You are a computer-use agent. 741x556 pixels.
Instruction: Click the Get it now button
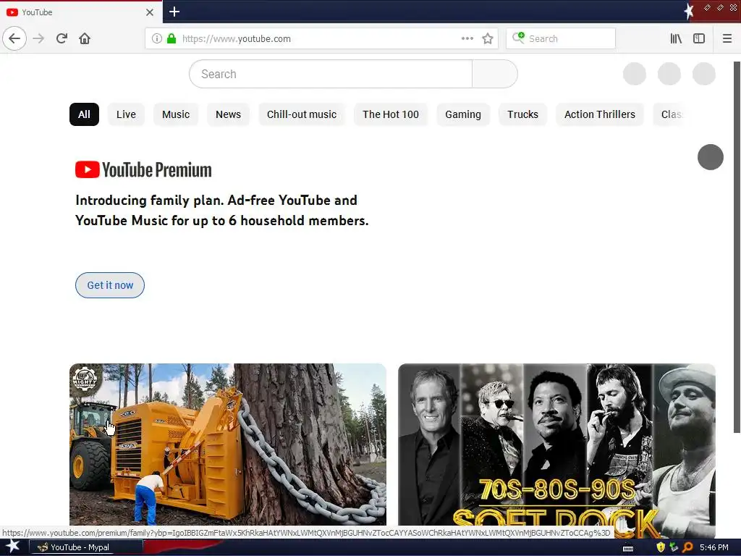coord(110,285)
